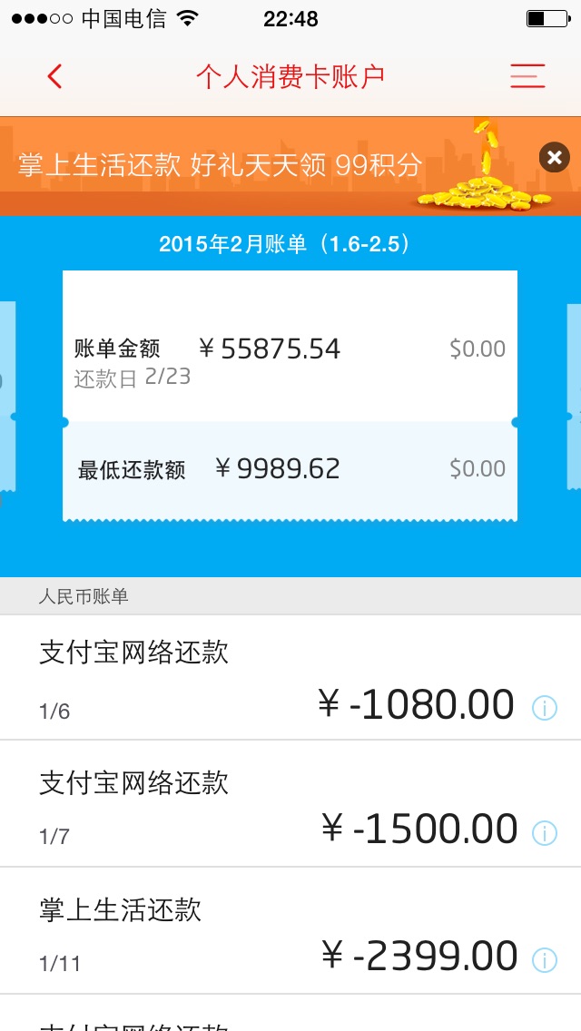Open the 支付宝网络还款 entry dated 1/6
The image size is (581, 1031).
point(182,678)
